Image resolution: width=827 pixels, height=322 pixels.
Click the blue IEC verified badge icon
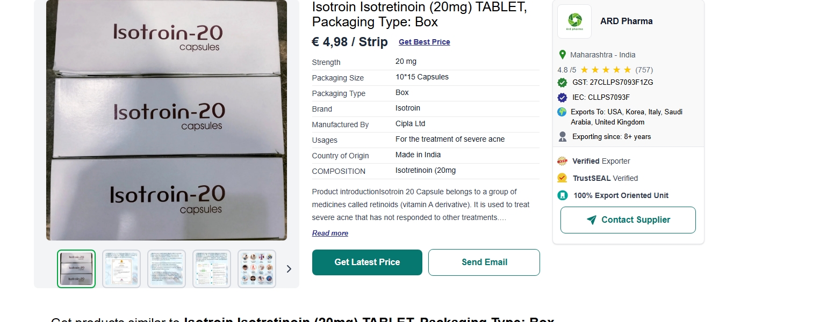pos(563,98)
